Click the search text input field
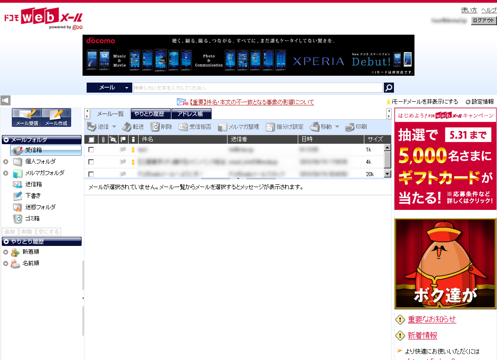The image size is (497, 360). pos(257,88)
